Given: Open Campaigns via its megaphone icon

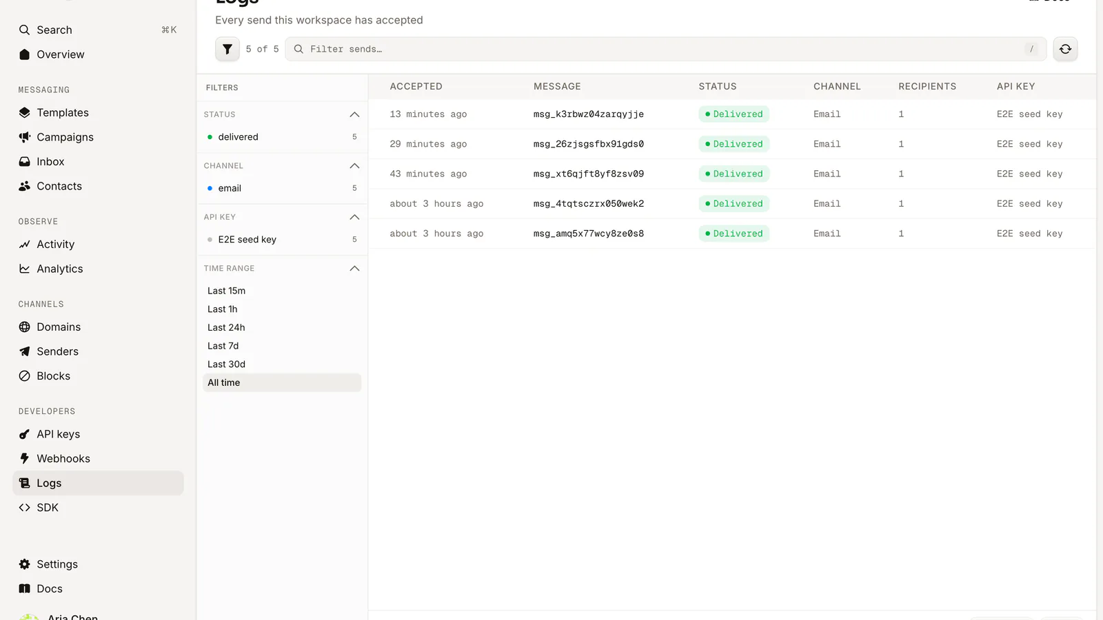Looking at the screenshot, I should [25, 137].
